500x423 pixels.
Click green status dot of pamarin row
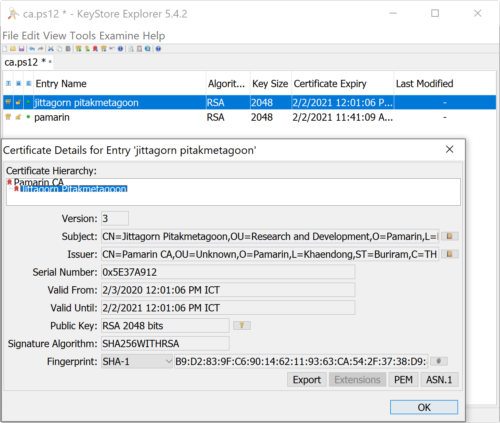pos(28,117)
